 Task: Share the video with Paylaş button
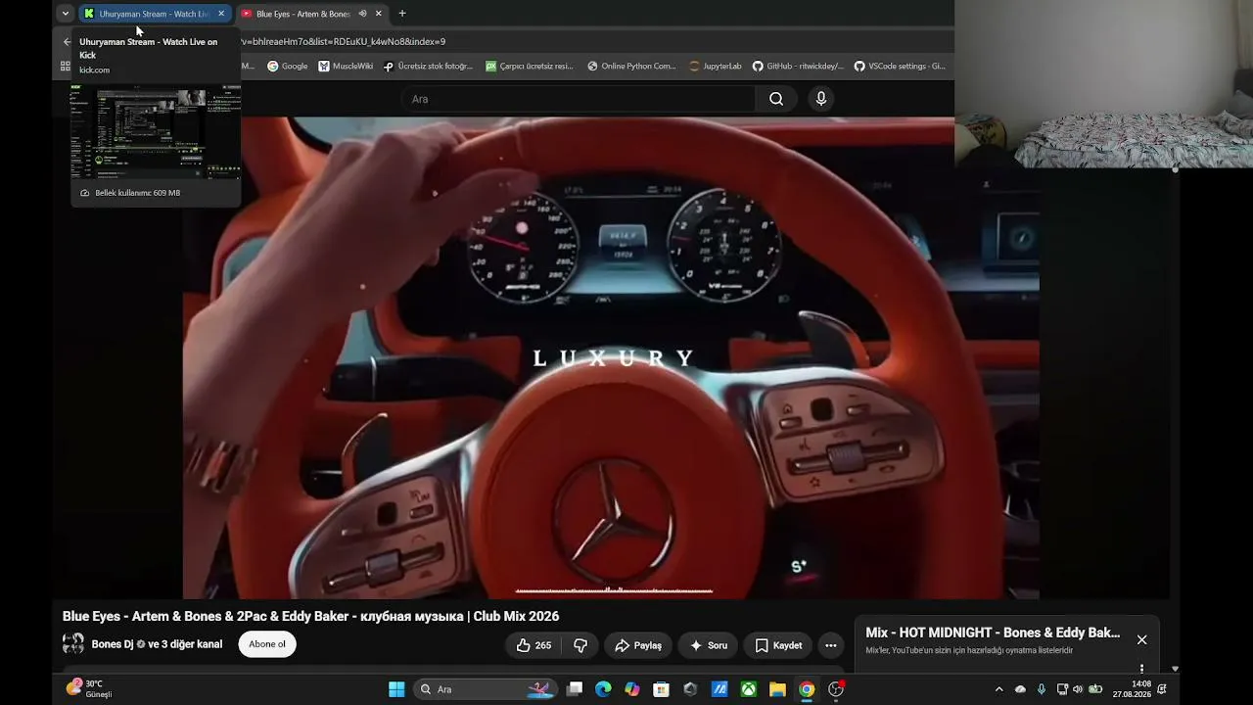[x=638, y=645]
